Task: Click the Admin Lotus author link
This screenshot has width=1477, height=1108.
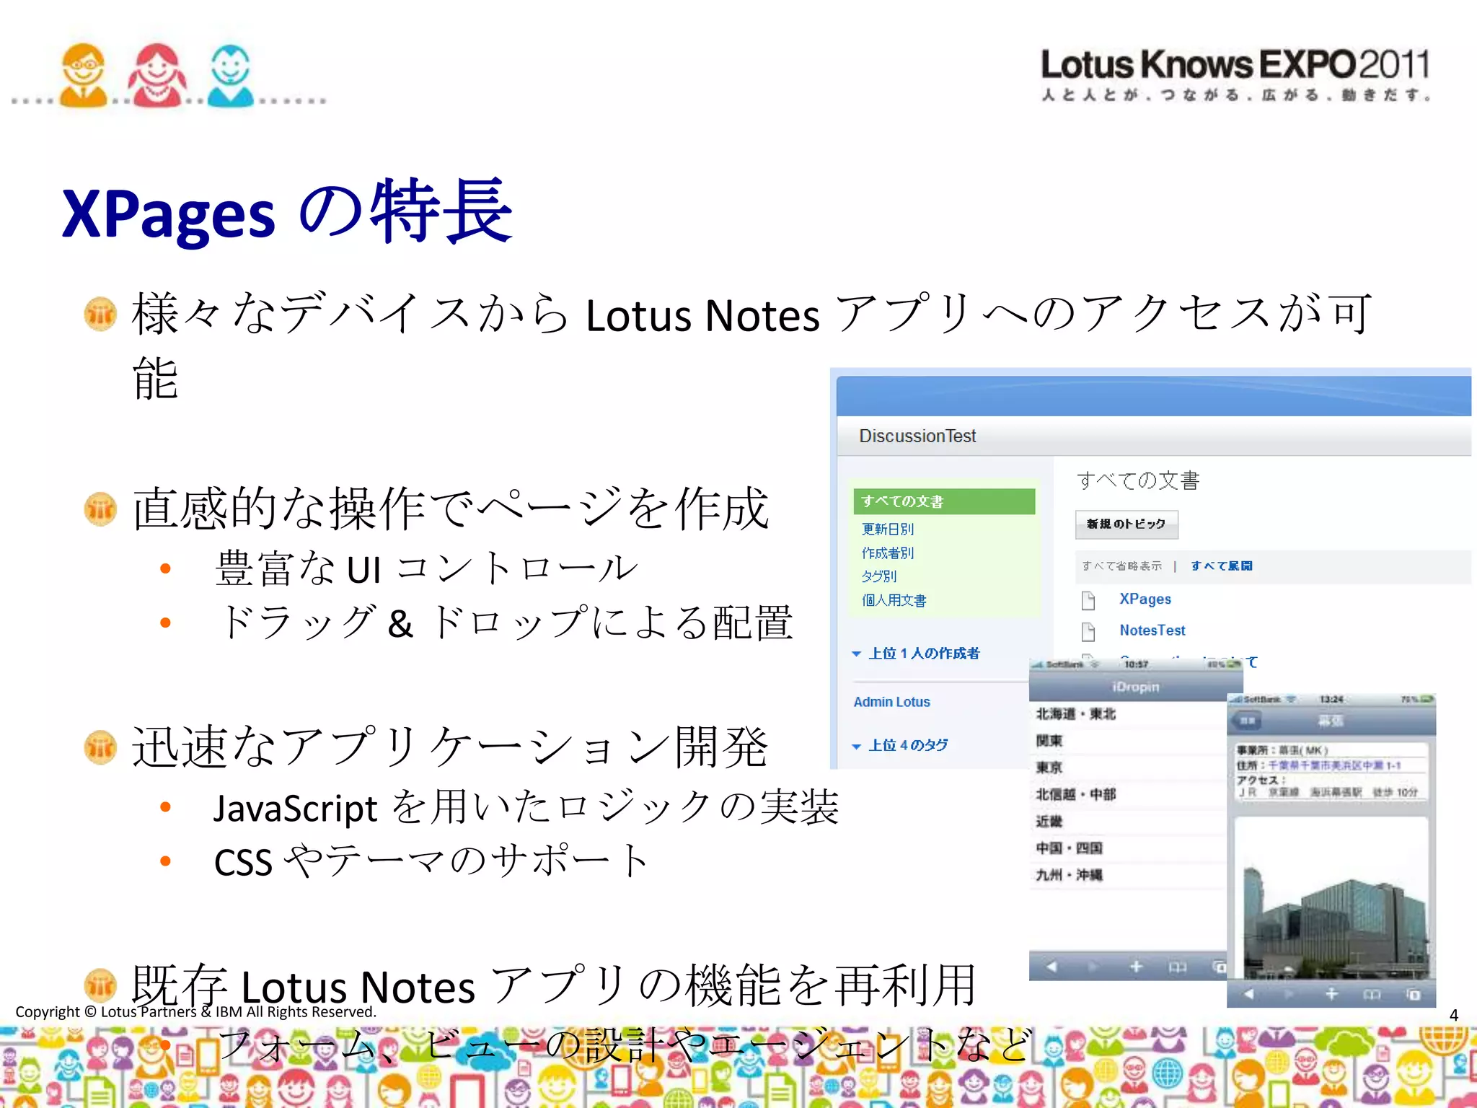Action: [892, 702]
